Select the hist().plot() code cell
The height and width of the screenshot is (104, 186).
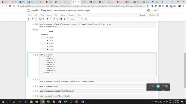point(98,96)
